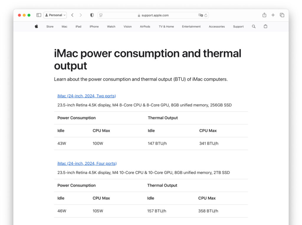Click the Share icon in Safari's toolbar

[264, 15]
